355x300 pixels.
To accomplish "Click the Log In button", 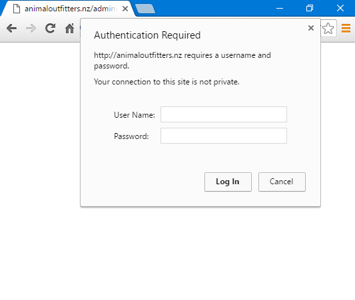I will pos(228,182).
